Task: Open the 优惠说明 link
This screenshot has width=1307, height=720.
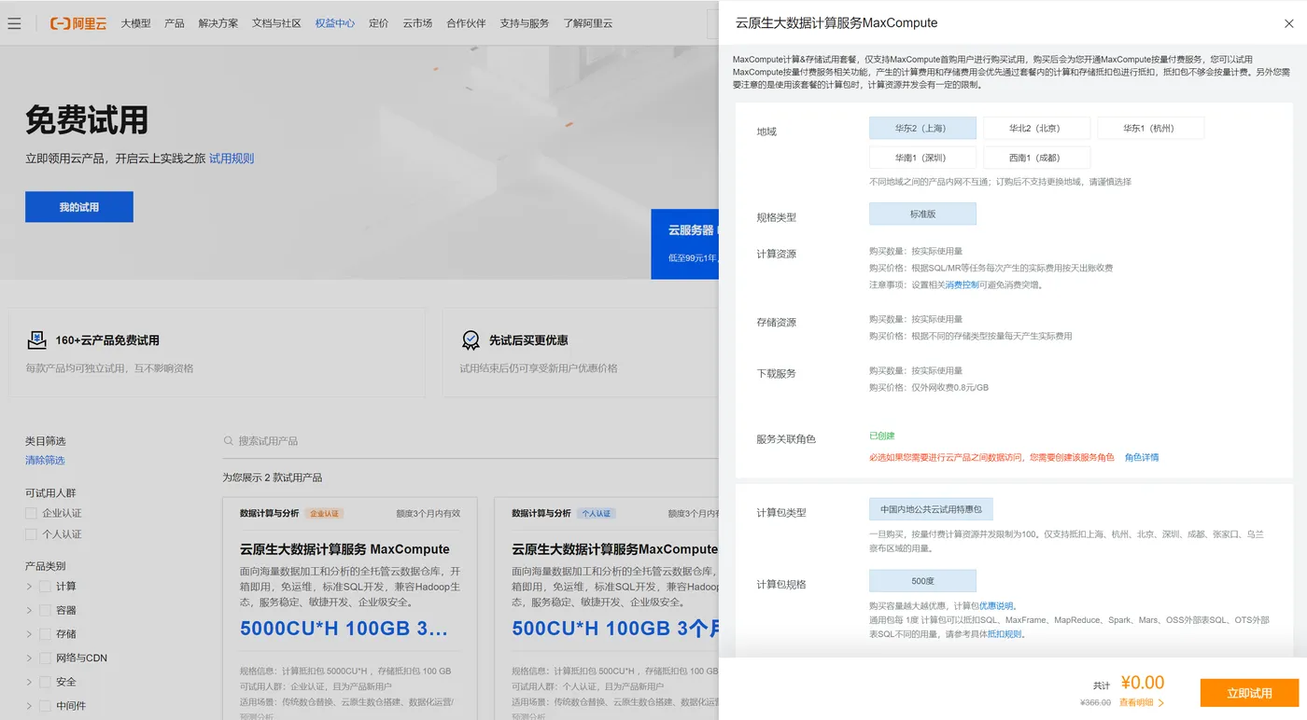Action: (996, 606)
